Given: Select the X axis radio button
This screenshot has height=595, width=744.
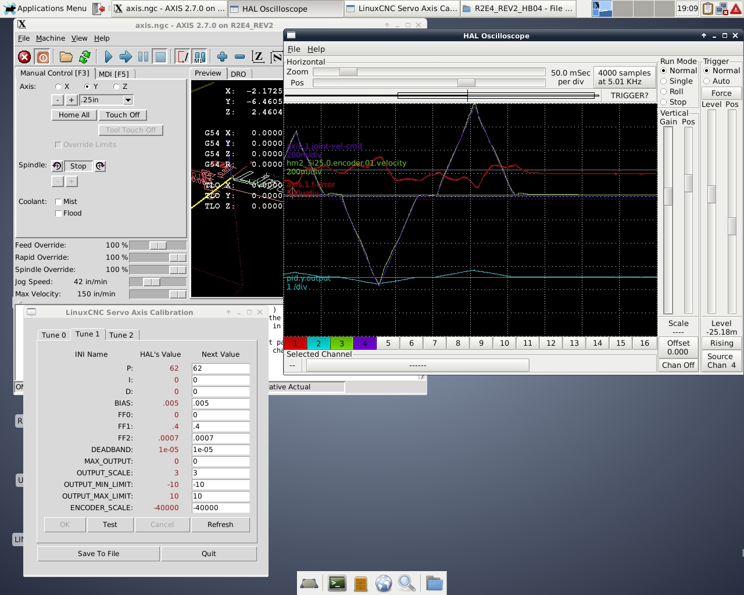Looking at the screenshot, I should [x=58, y=87].
